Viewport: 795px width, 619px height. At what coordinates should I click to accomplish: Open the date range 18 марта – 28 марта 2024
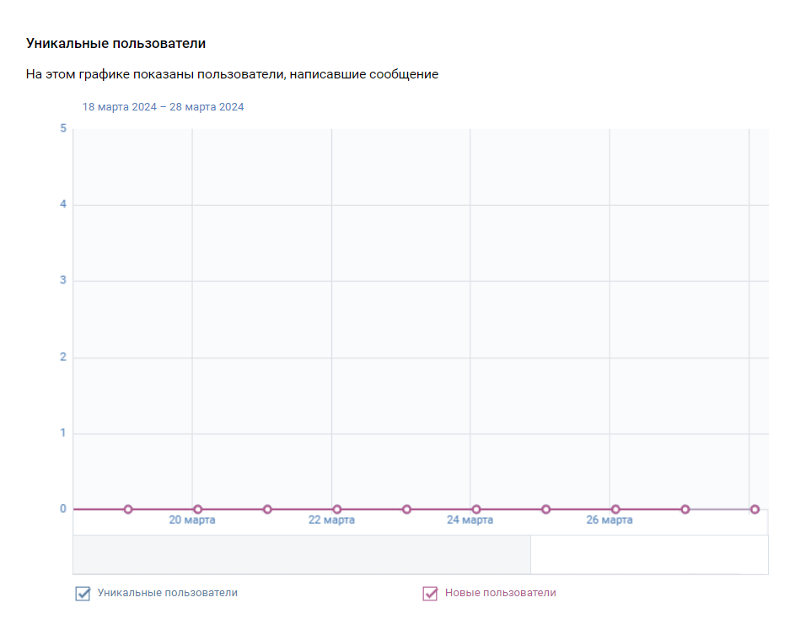[163, 107]
